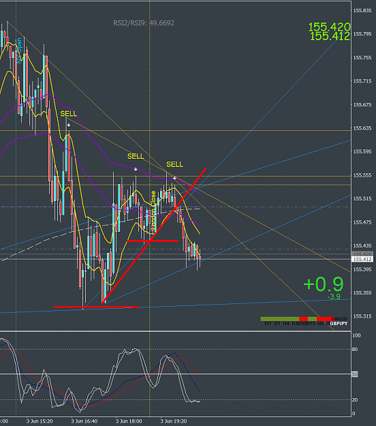Click the 155.715 price axis label
Viewport: 376px width, 426px height.
pos(362,81)
